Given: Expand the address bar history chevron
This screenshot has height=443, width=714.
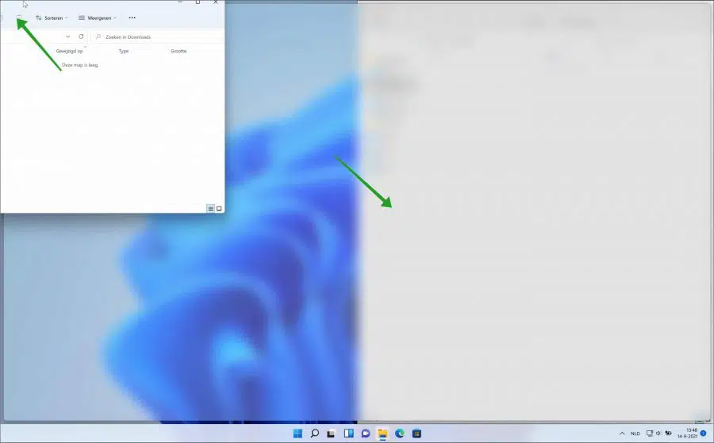Looking at the screenshot, I should pyautogui.click(x=68, y=37).
